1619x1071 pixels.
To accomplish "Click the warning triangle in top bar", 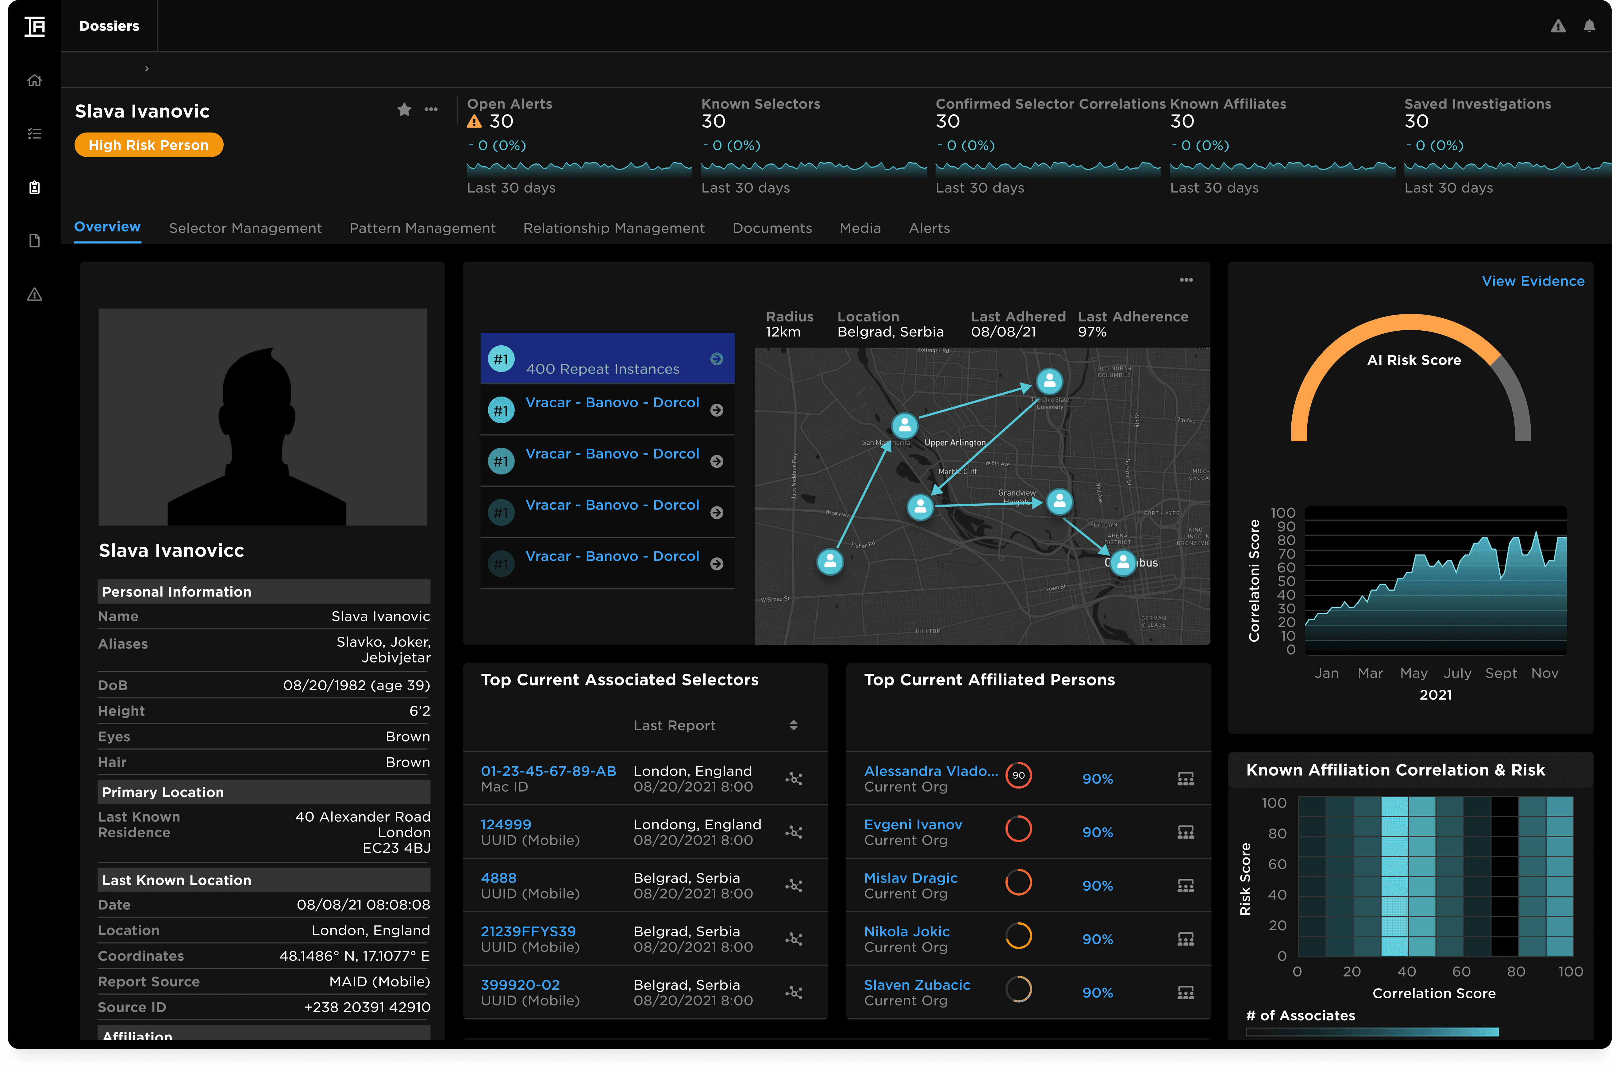I will [1558, 26].
